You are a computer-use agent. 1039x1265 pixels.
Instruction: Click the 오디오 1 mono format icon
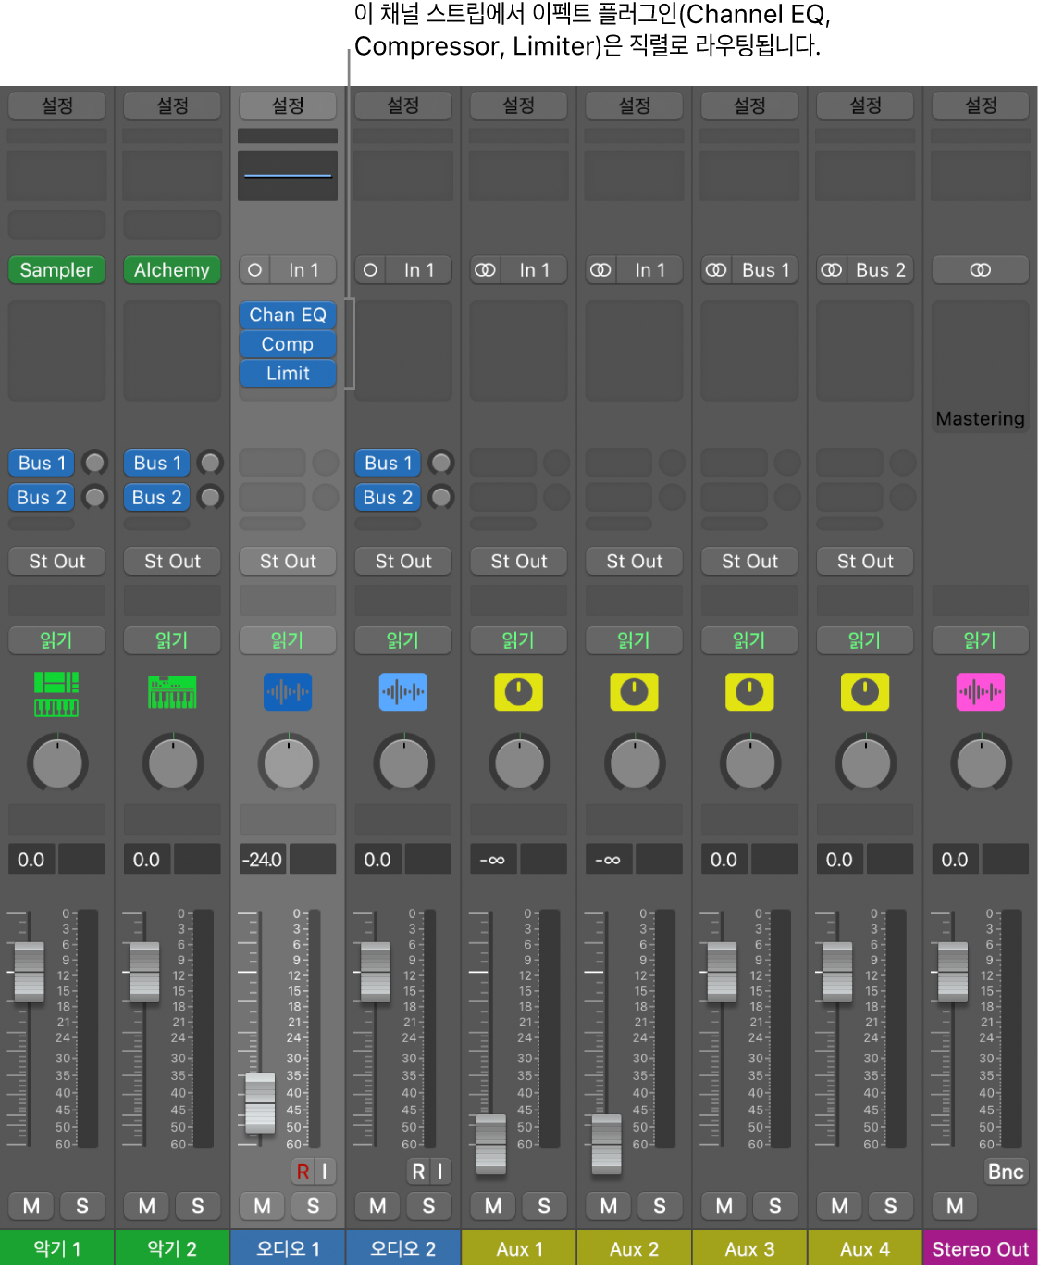coord(255,270)
